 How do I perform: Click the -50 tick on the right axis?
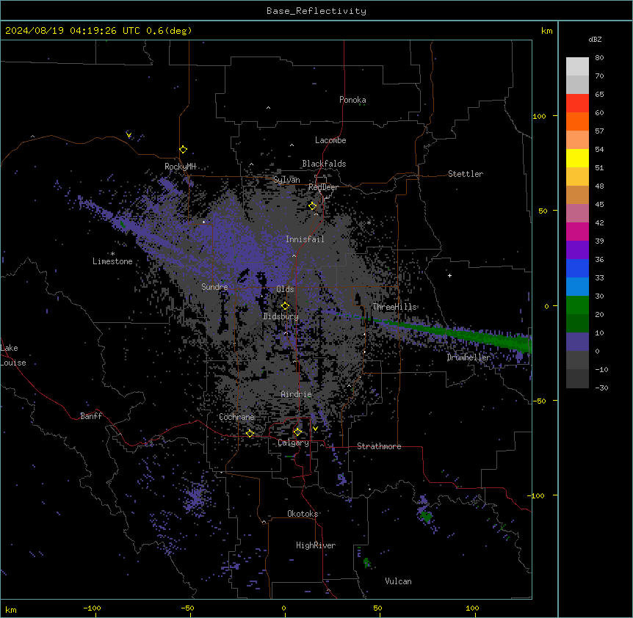[539, 401]
